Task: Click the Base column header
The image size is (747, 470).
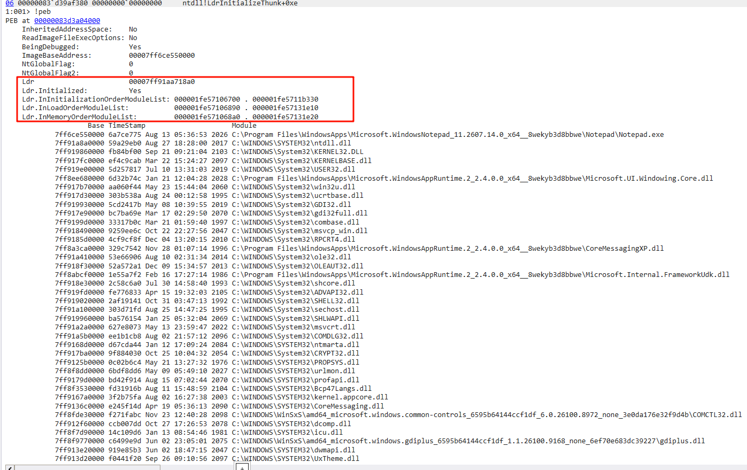Action: [x=96, y=126]
